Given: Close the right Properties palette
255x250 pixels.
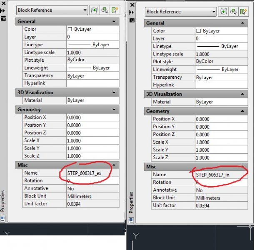Looking at the screenshot, I should click(132, 5).
